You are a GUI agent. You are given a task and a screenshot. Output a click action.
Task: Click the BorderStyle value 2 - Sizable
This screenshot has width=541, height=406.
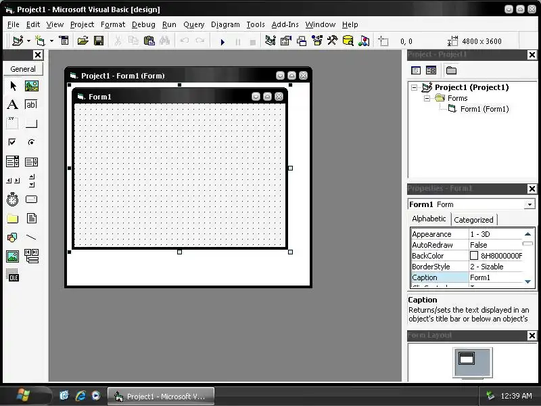point(496,267)
